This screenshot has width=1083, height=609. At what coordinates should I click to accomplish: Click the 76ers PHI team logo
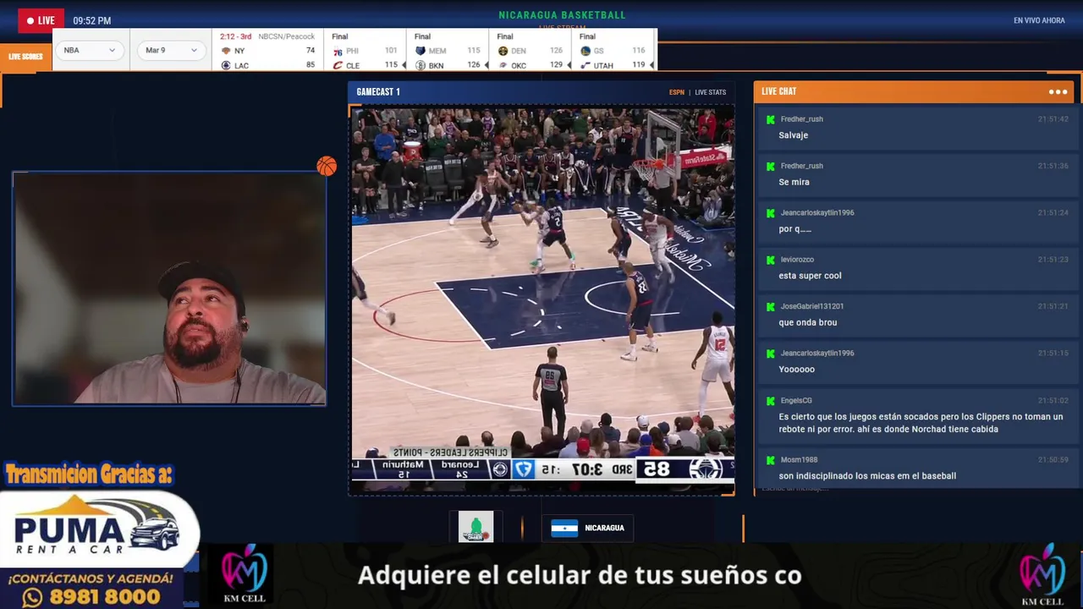338,51
